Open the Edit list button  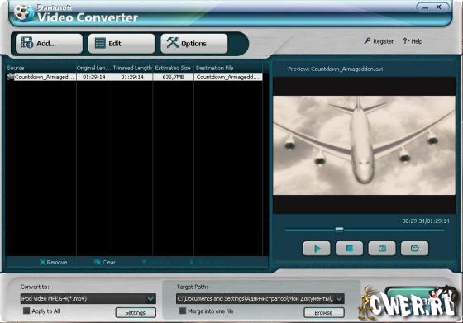point(122,43)
